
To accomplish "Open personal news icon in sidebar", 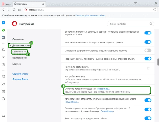I will [x=3, y=92].
